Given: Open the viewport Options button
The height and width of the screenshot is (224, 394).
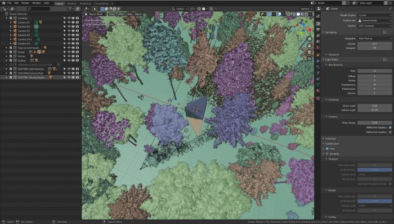Looking at the screenshot, I should point(306,9).
